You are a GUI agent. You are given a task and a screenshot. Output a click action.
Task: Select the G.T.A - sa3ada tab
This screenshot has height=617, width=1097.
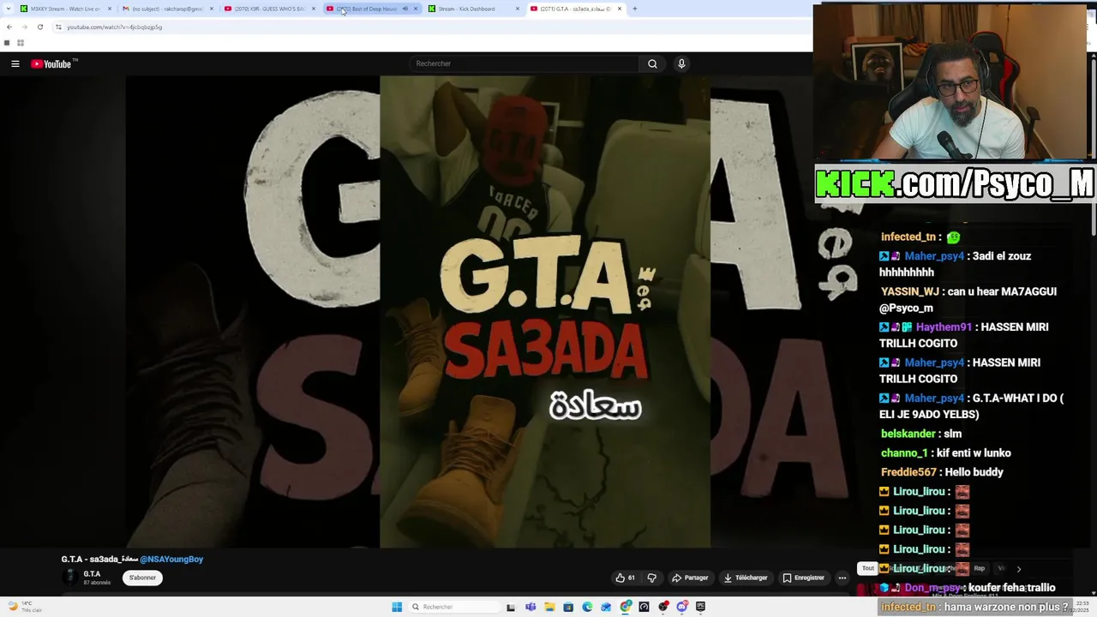574,9
